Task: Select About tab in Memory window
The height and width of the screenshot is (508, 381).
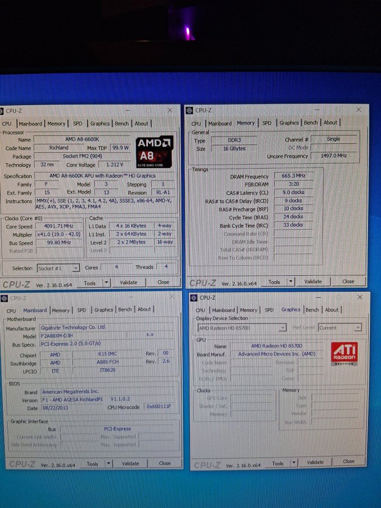Action: click(330, 122)
